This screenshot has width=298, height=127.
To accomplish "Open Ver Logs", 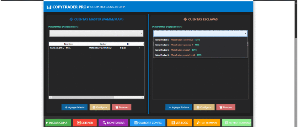I will (x=179, y=123).
